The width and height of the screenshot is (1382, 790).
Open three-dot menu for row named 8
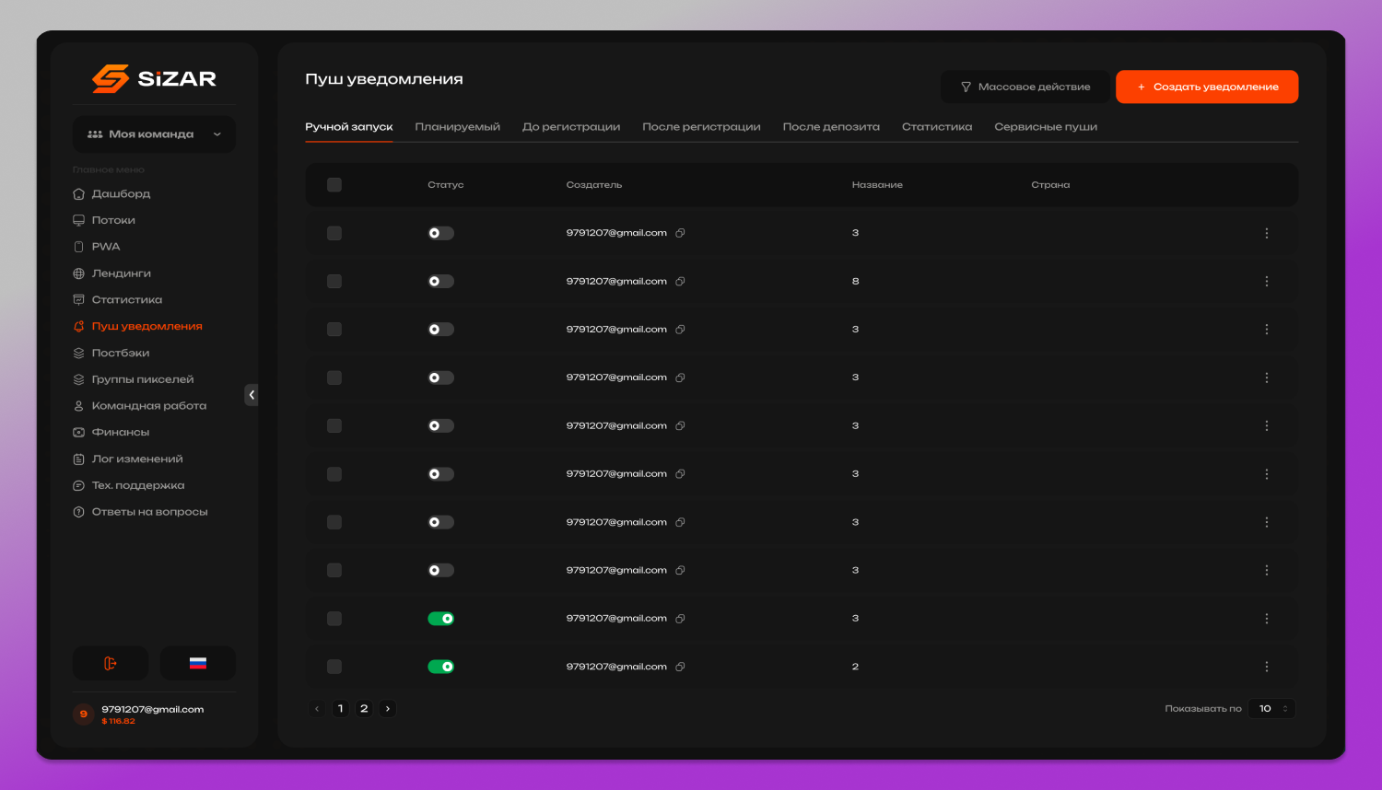[x=1267, y=282]
